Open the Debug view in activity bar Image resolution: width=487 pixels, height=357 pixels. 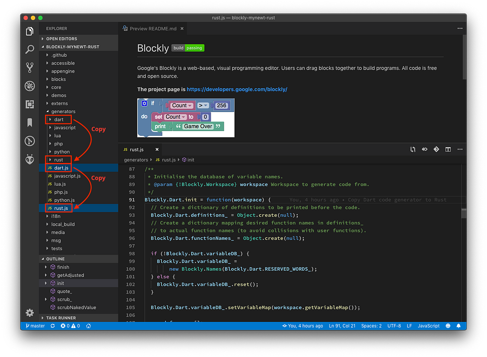point(29,86)
